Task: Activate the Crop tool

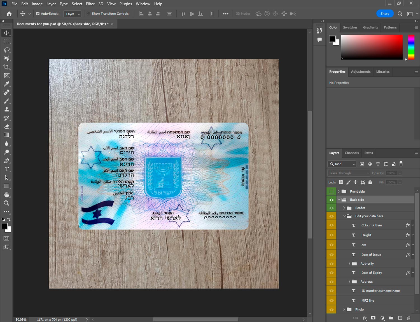Action: pyautogui.click(x=7, y=67)
